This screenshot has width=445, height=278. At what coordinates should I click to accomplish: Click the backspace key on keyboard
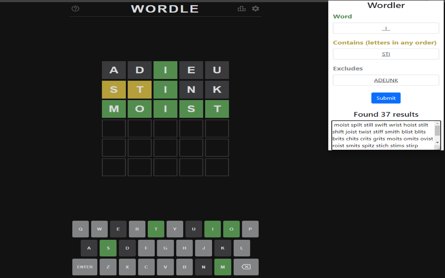point(246,267)
